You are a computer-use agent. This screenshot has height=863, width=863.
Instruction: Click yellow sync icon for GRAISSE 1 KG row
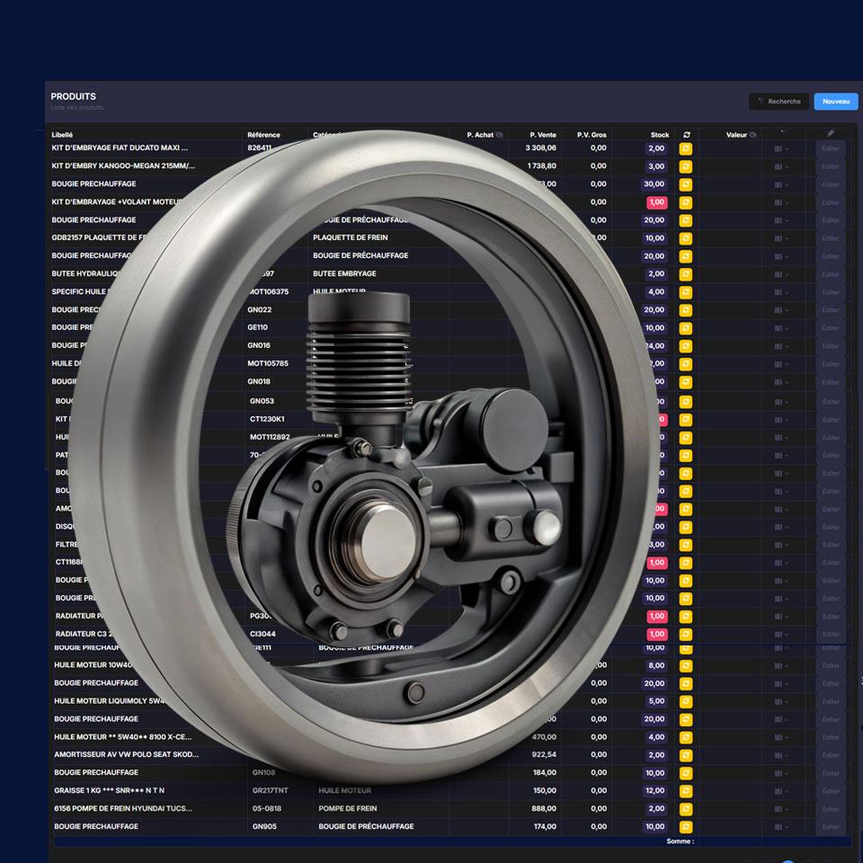pyautogui.click(x=686, y=790)
